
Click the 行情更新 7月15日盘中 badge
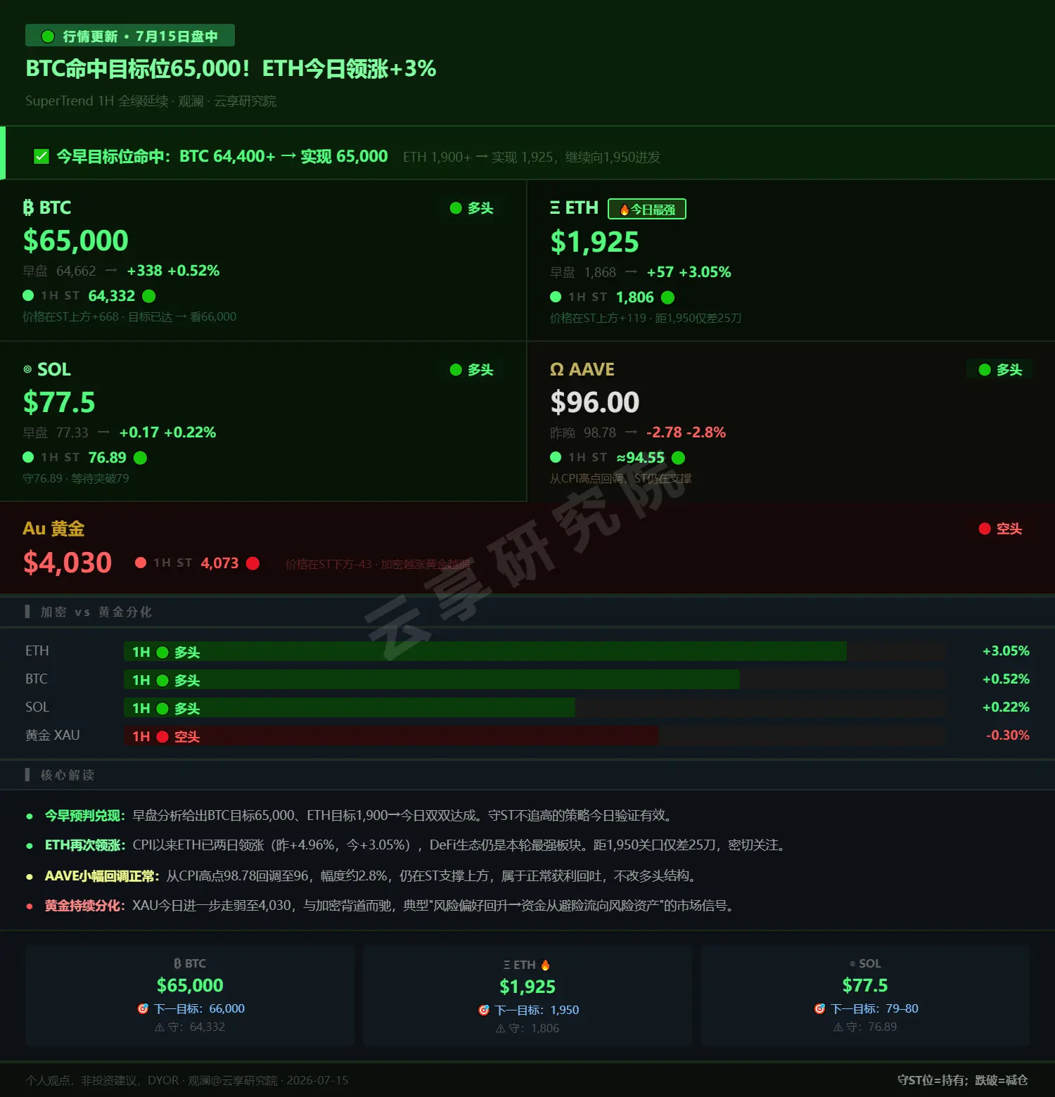(130, 36)
